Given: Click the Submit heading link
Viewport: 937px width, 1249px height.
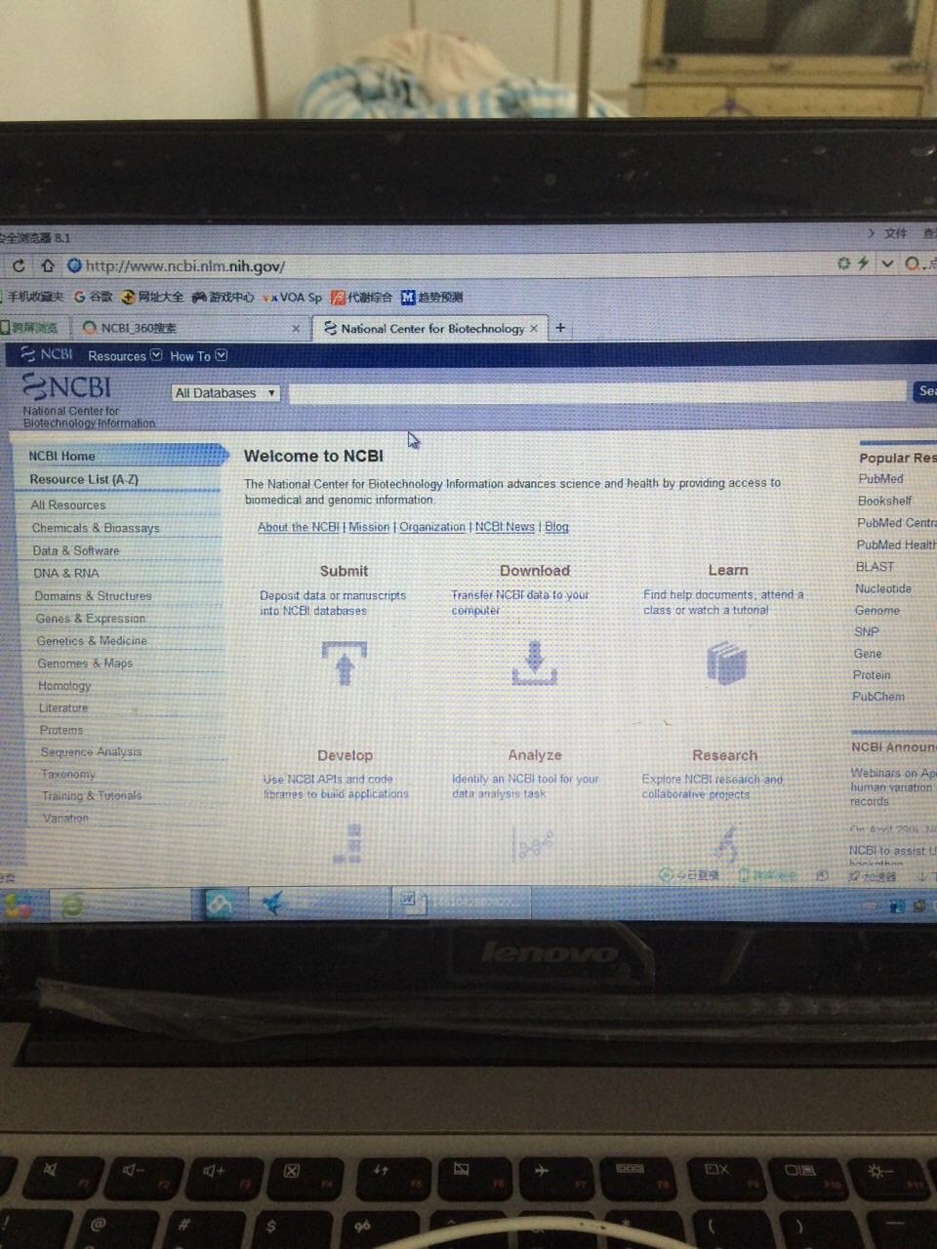Looking at the screenshot, I should coord(344,571).
